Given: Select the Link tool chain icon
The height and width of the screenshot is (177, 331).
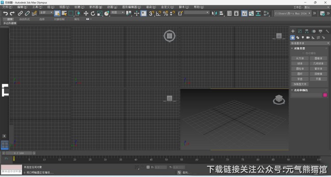Looking at the screenshot, I should point(20,14).
